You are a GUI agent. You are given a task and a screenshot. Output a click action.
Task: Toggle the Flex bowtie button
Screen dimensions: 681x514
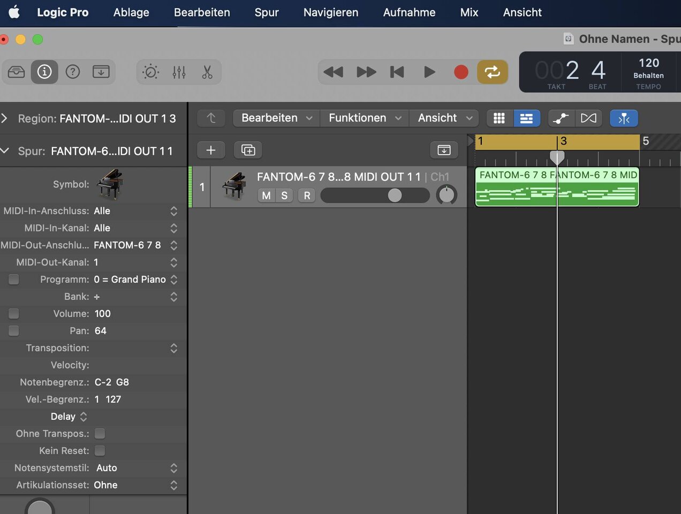pos(588,118)
